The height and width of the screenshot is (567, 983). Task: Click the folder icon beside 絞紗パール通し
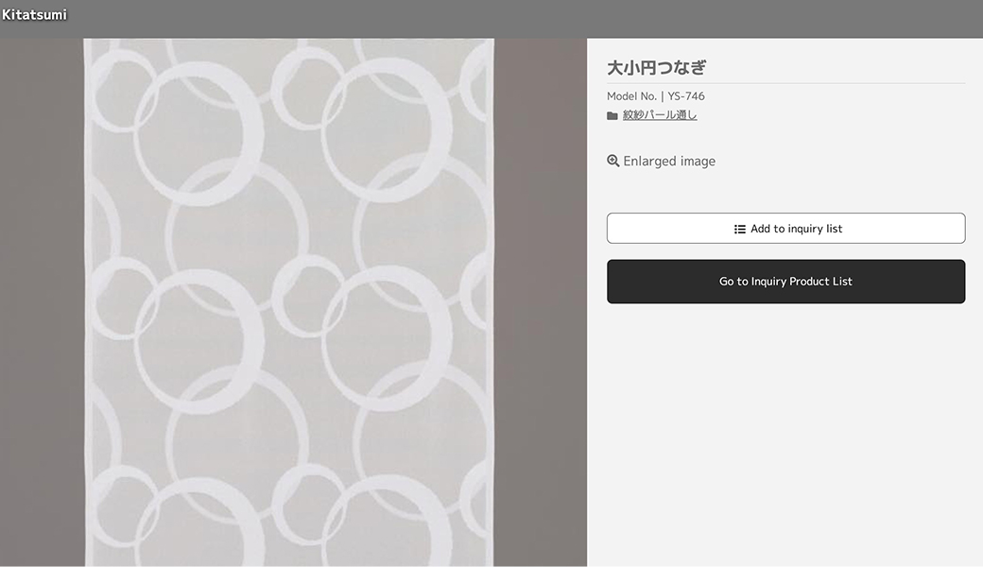tap(612, 116)
